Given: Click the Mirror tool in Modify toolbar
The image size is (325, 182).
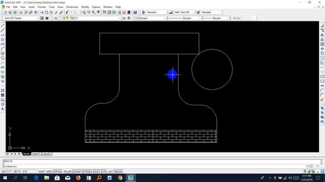Looking at the screenshot, I should [x=322, y=35].
